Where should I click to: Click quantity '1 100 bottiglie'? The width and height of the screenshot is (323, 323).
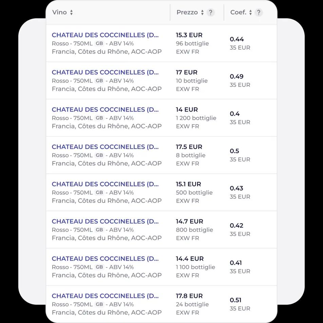tap(195, 267)
